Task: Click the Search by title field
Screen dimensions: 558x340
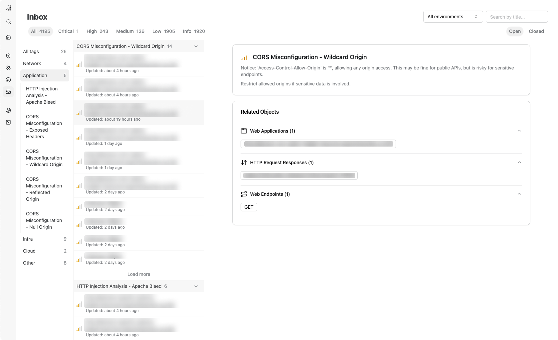Action: click(x=516, y=17)
